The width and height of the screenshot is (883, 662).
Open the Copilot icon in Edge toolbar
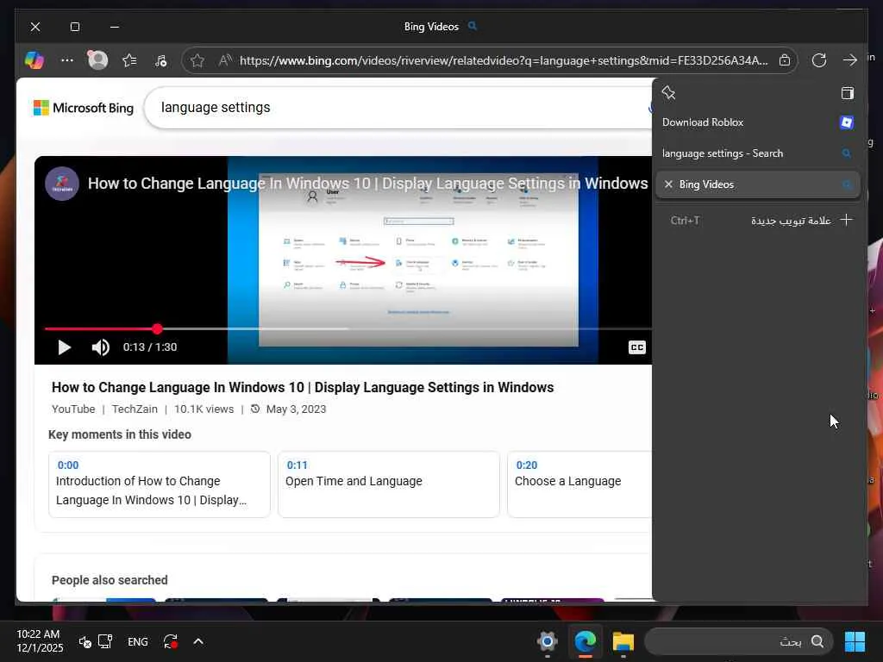(x=34, y=59)
